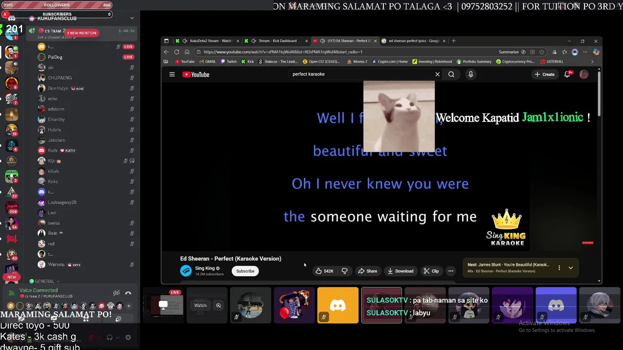The image size is (623, 350).
Task: Click the 1 New Mention pill
Action: [82, 33]
